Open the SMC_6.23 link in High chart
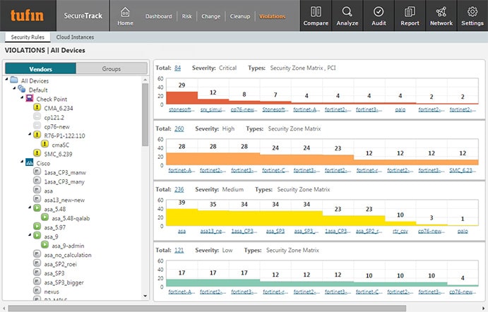The image size is (488, 312). pos(463,170)
